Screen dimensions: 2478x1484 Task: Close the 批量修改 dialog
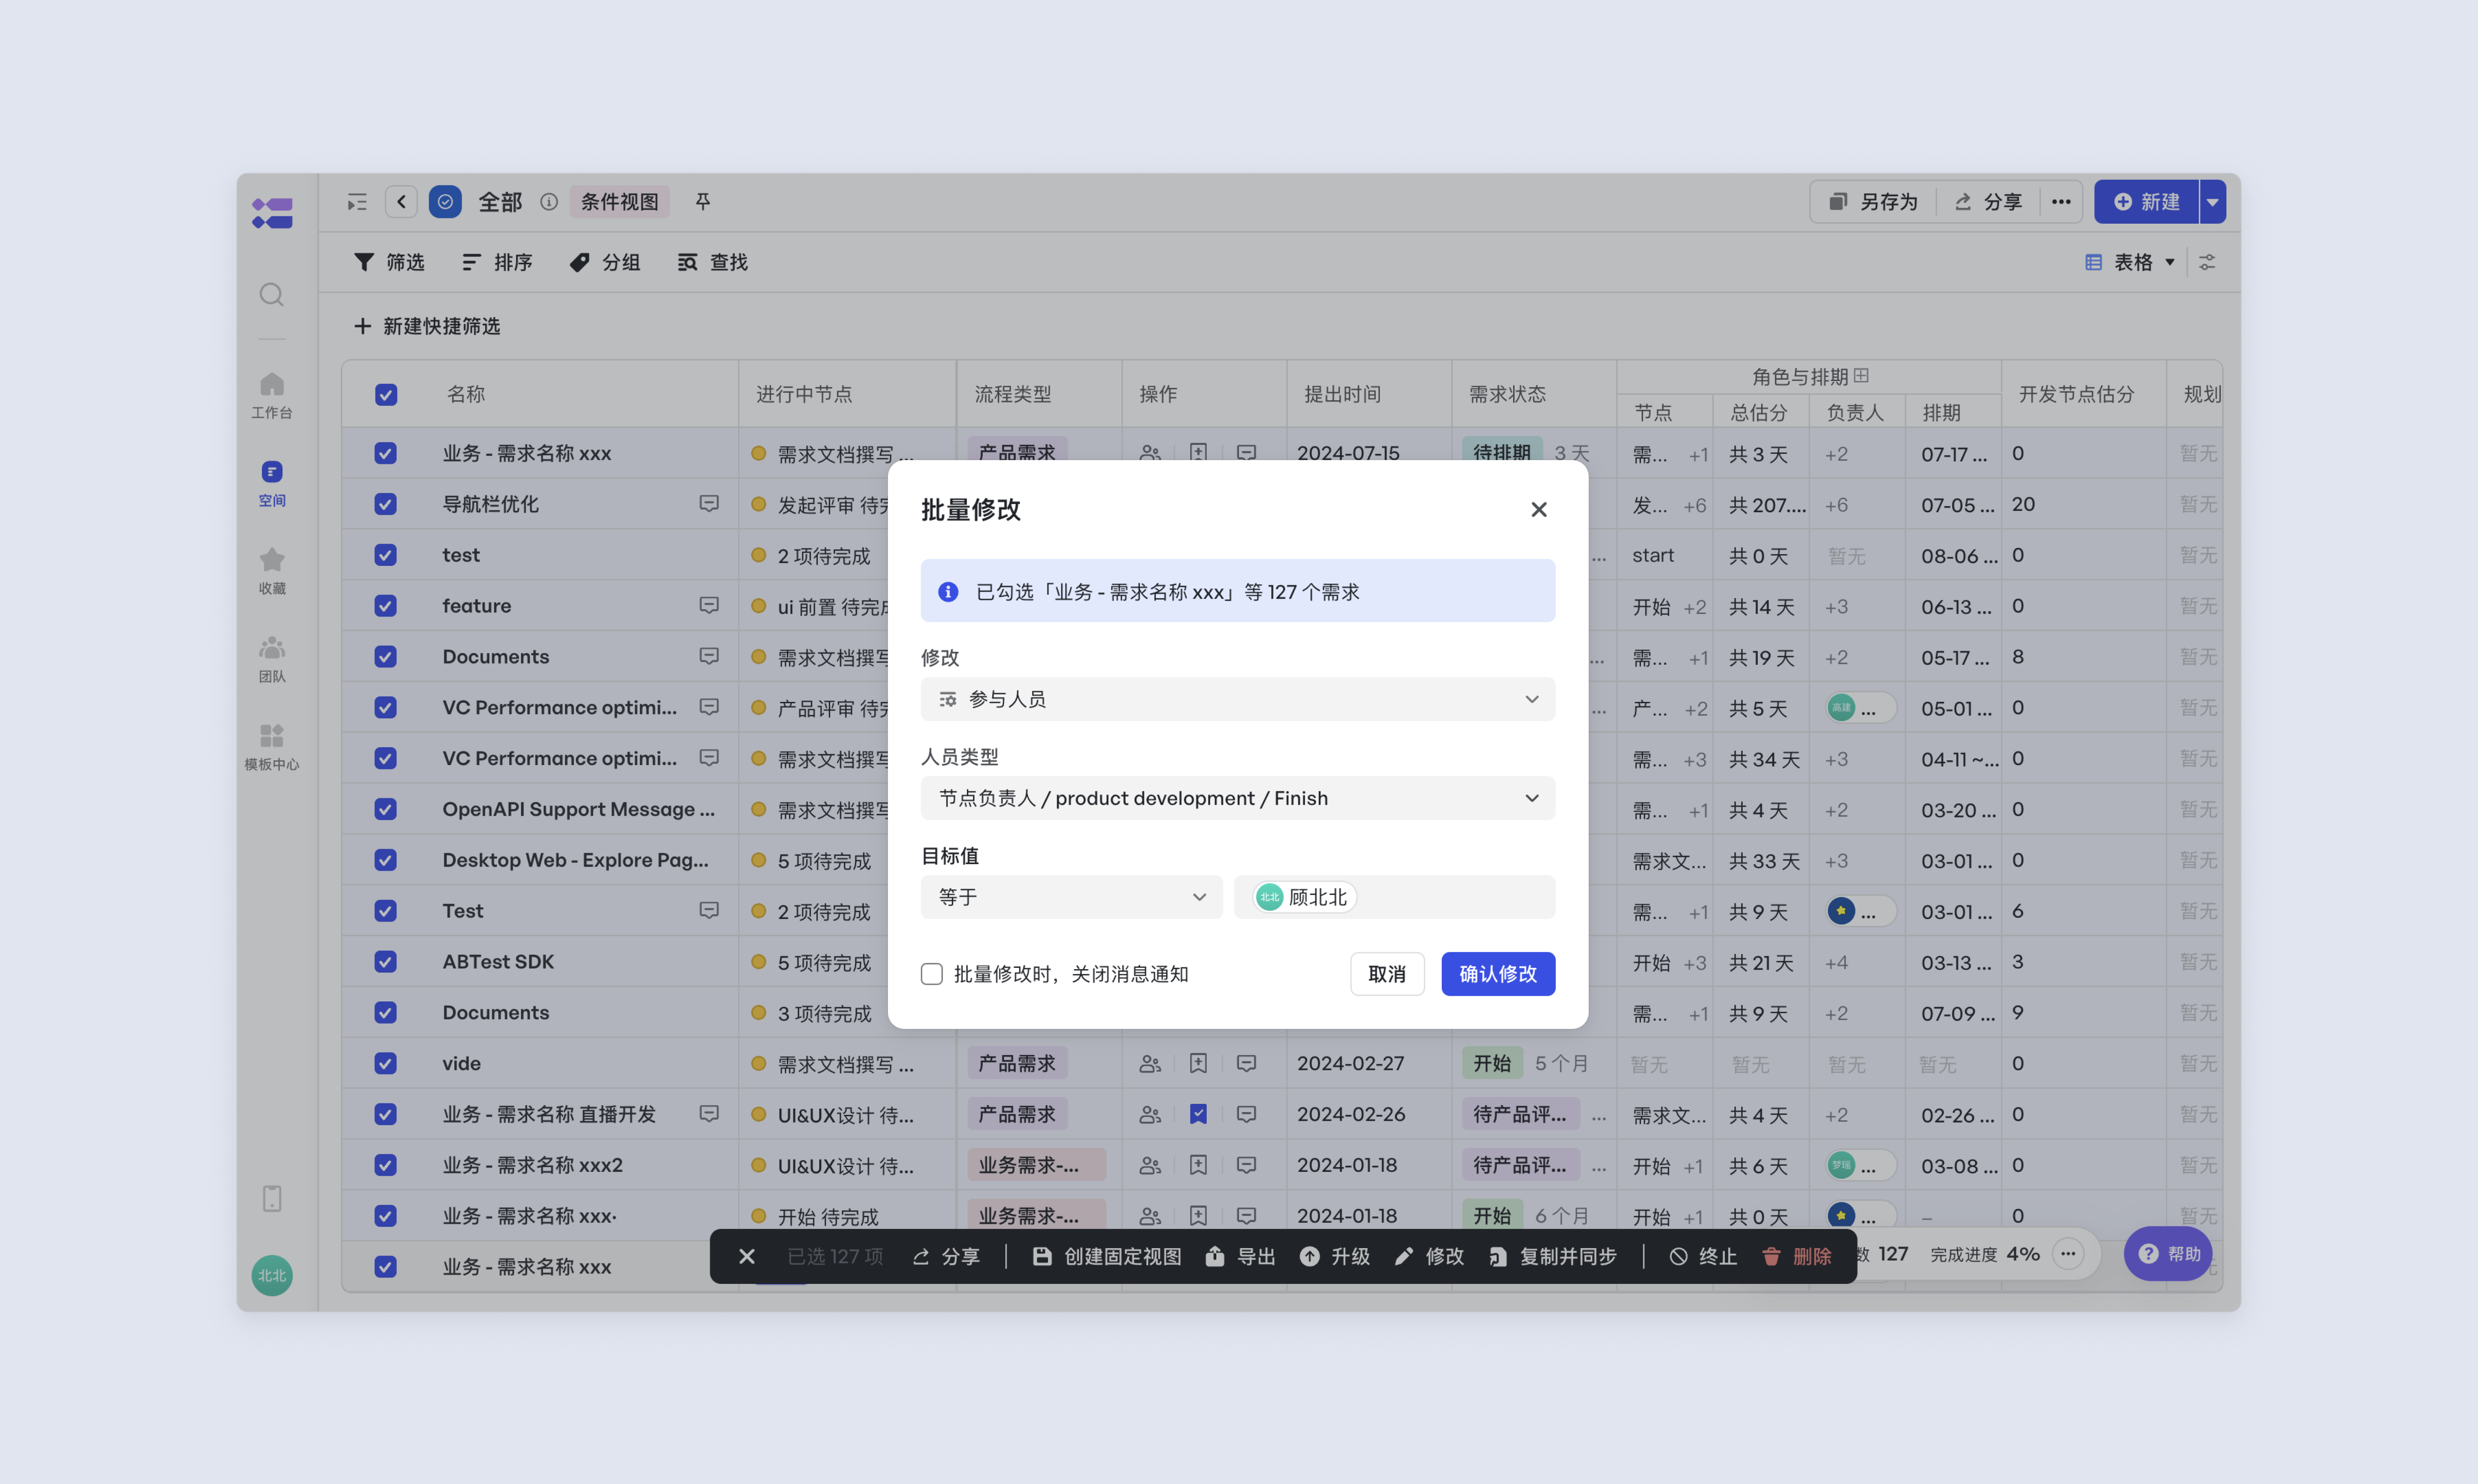[x=1539, y=510]
